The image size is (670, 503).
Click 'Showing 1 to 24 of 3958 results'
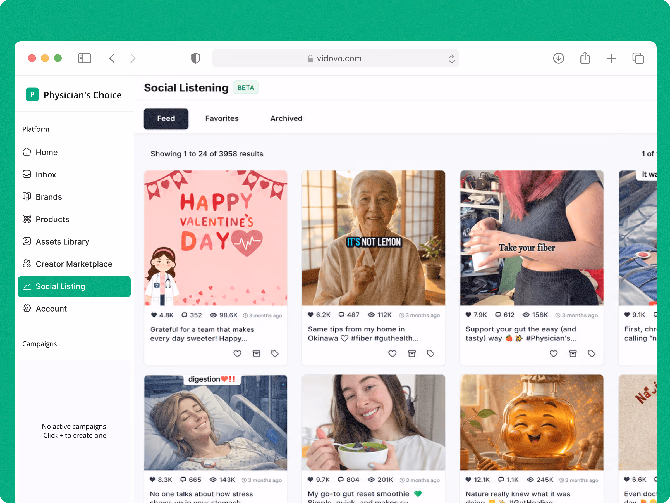(x=207, y=154)
